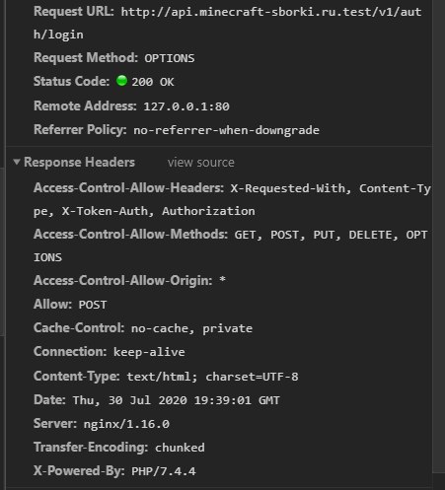This screenshot has height=490, width=445.
Task: Click the Referrer Policy value
Action: point(226,130)
